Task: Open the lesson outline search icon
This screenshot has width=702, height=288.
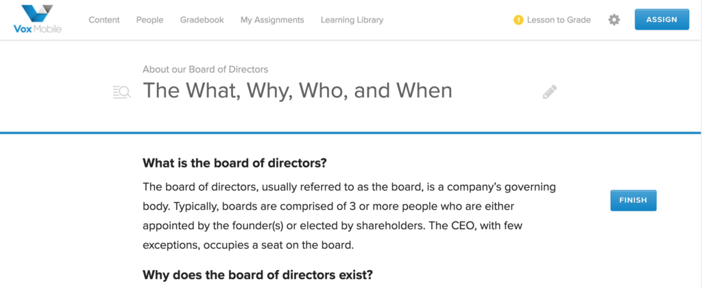Action: (122, 93)
